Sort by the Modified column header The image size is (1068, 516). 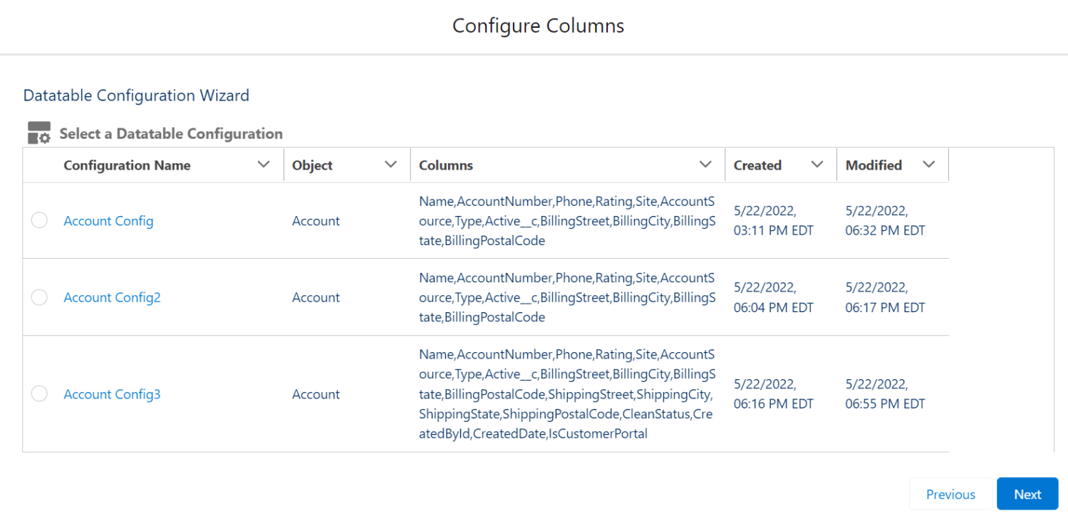[873, 164]
